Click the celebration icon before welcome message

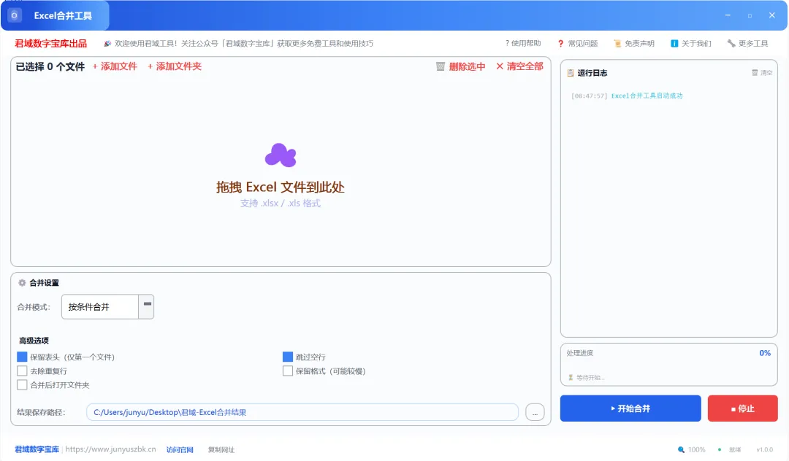point(107,44)
